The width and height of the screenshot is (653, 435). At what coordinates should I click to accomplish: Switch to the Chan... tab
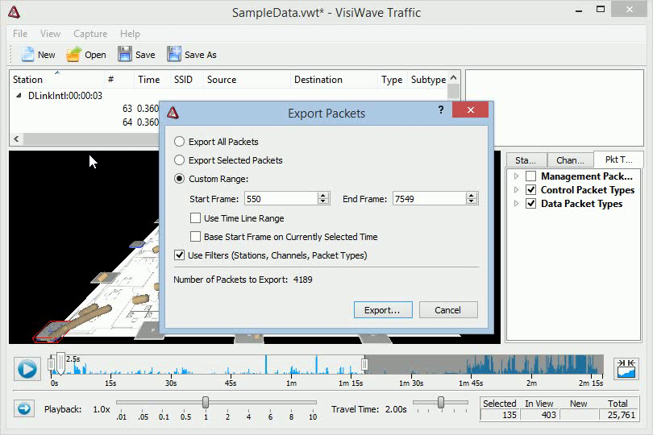[570, 160]
